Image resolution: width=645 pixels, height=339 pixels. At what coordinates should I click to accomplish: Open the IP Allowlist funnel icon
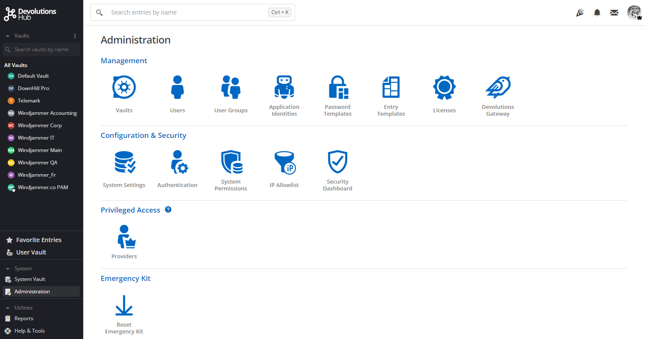(284, 162)
